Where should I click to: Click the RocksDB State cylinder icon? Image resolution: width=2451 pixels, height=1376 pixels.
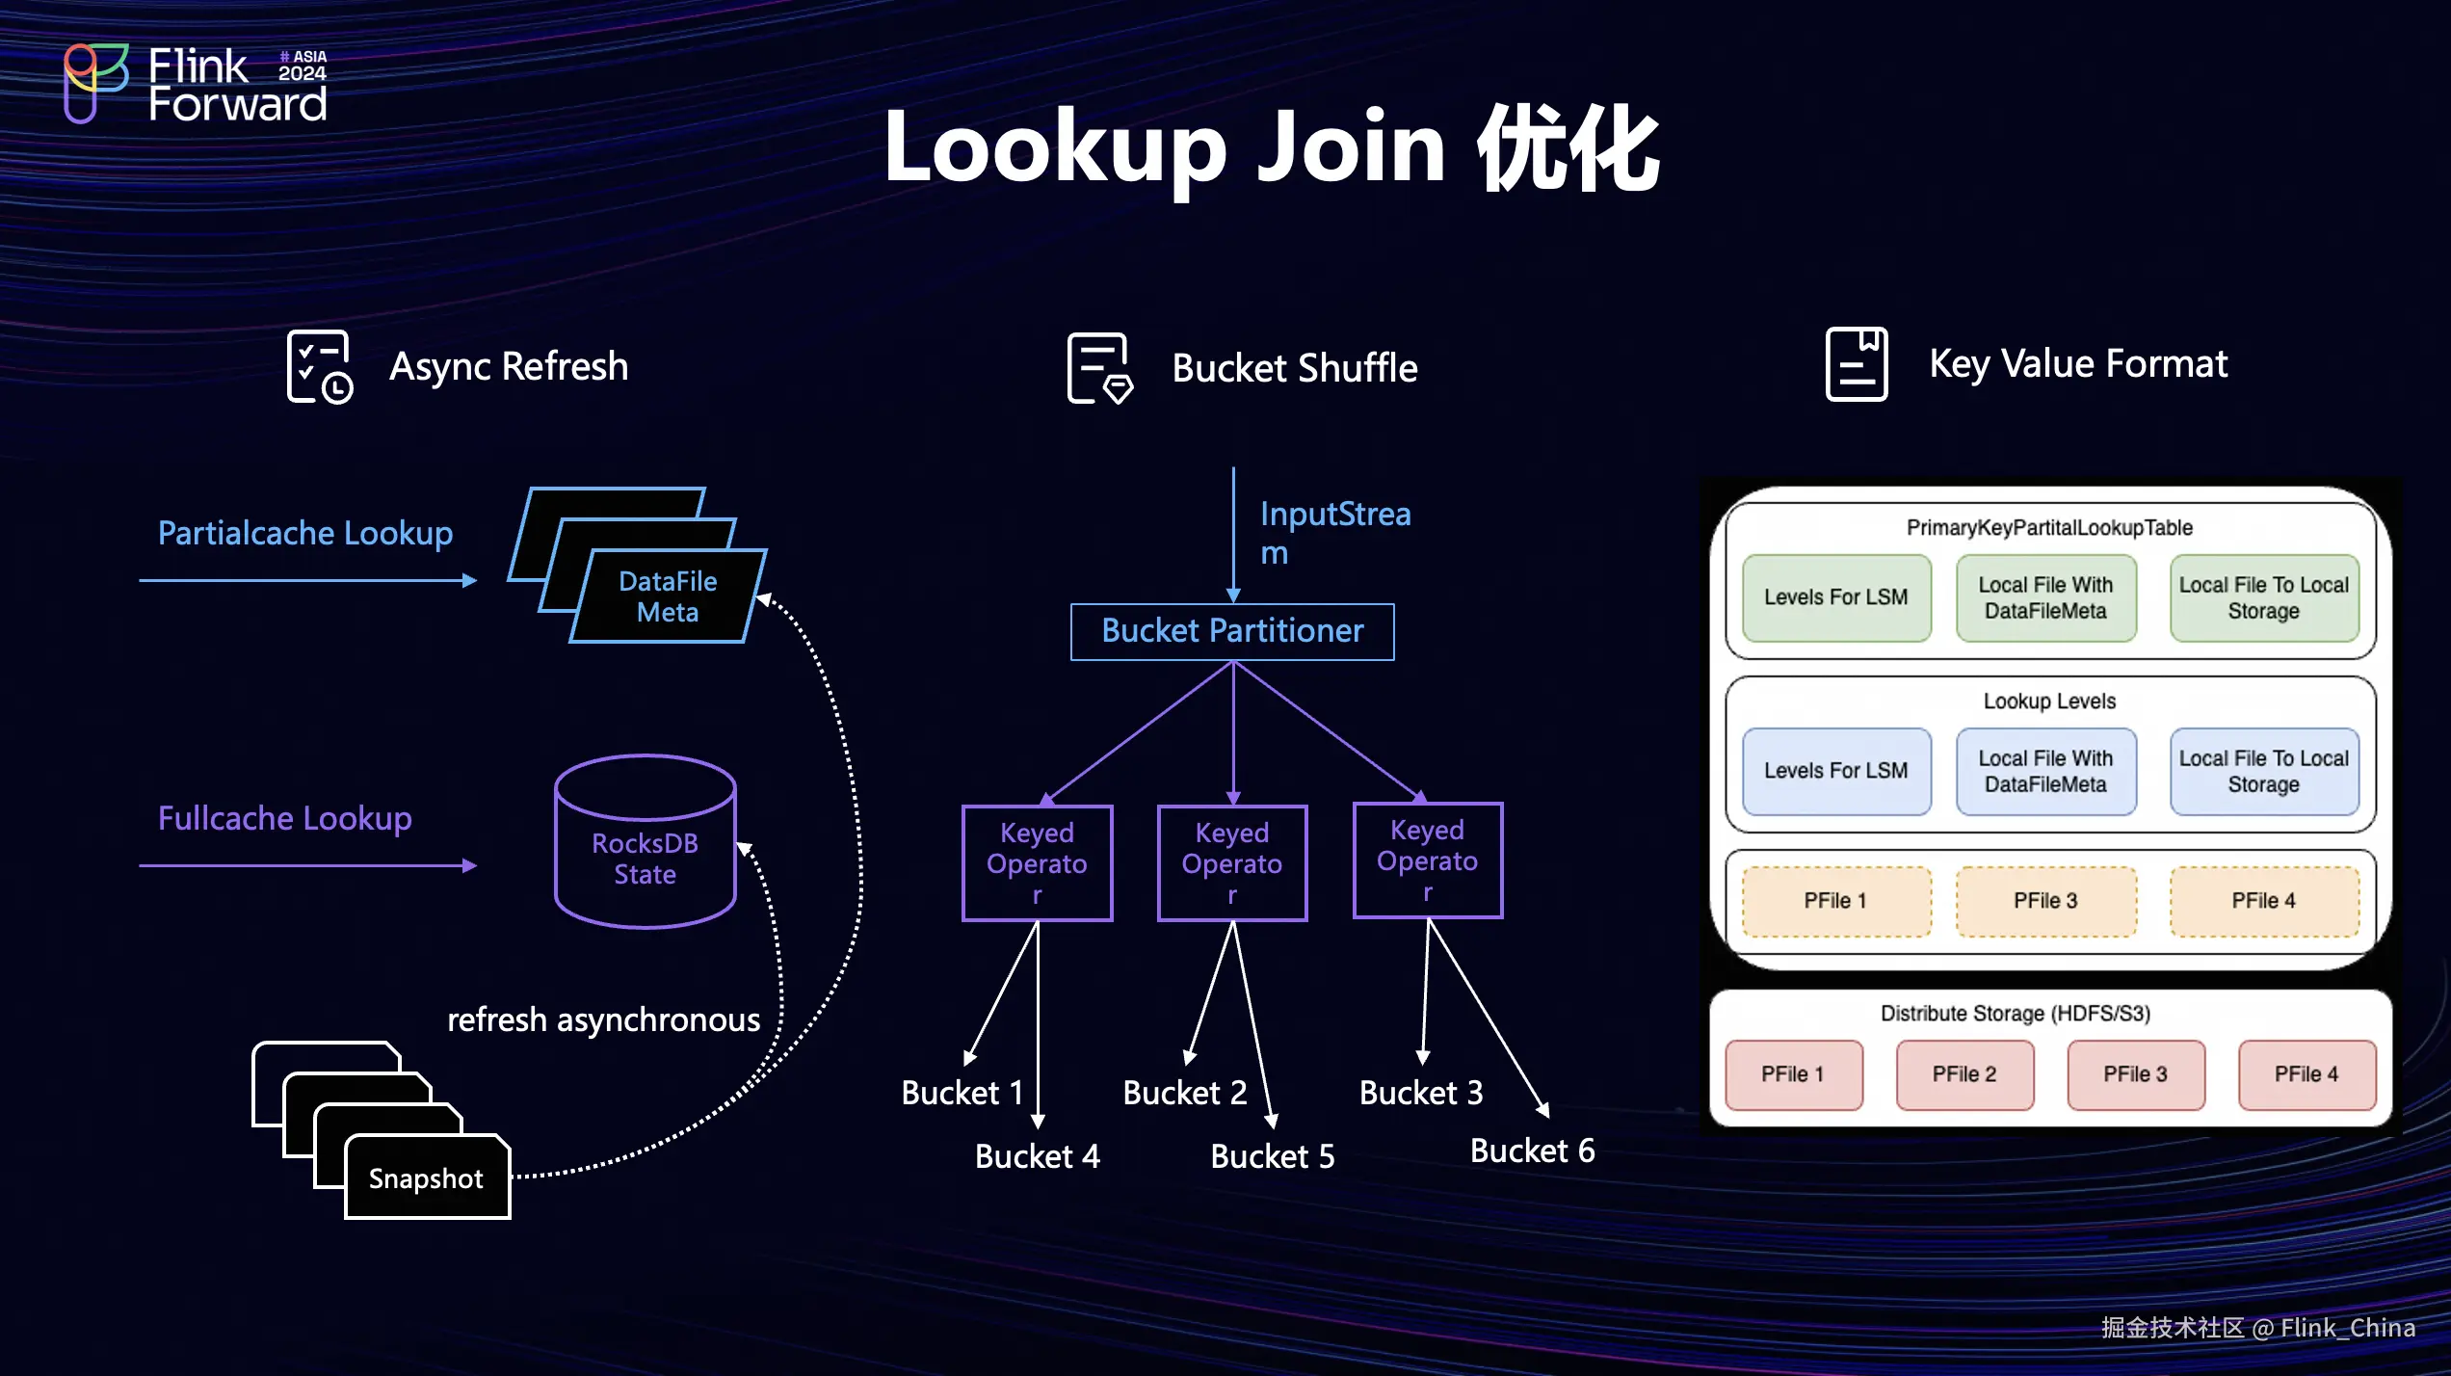pyautogui.click(x=645, y=841)
